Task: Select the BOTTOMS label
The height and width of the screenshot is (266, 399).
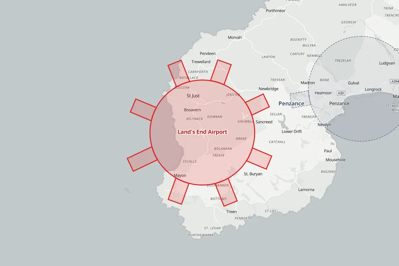Action: pyautogui.click(x=218, y=199)
